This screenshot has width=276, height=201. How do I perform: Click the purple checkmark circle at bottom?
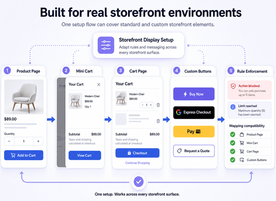tap(138, 181)
